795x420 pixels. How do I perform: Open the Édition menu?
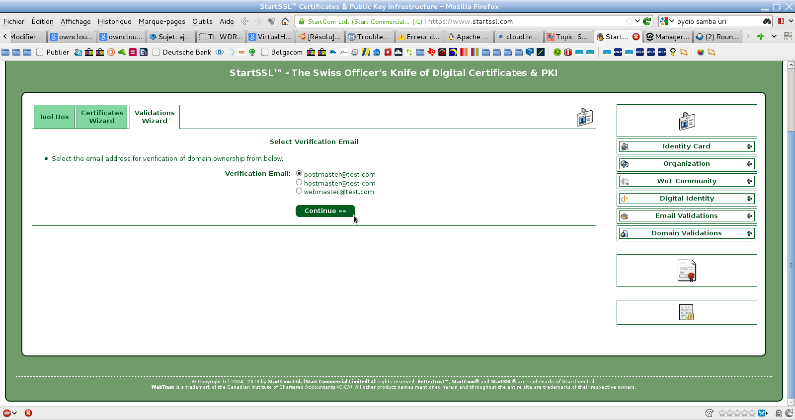pyautogui.click(x=43, y=21)
